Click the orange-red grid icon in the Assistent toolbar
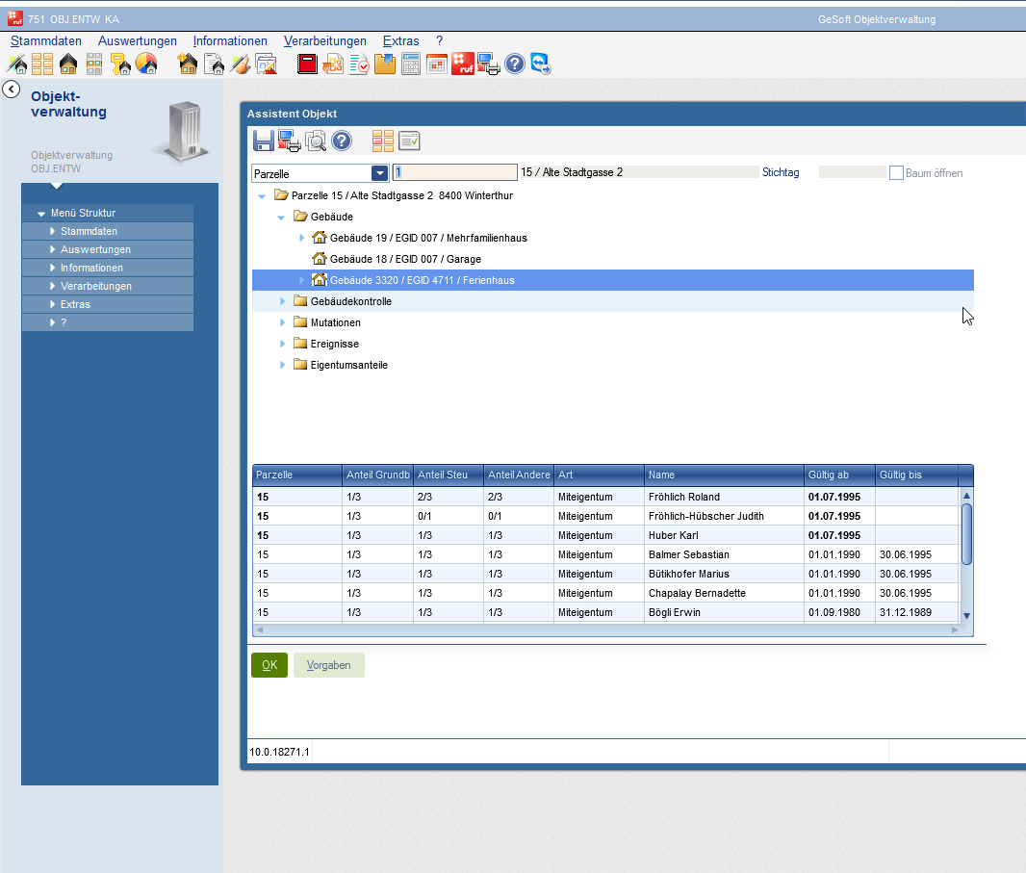This screenshot has width=1026, height=873. (x=383, y=141)
